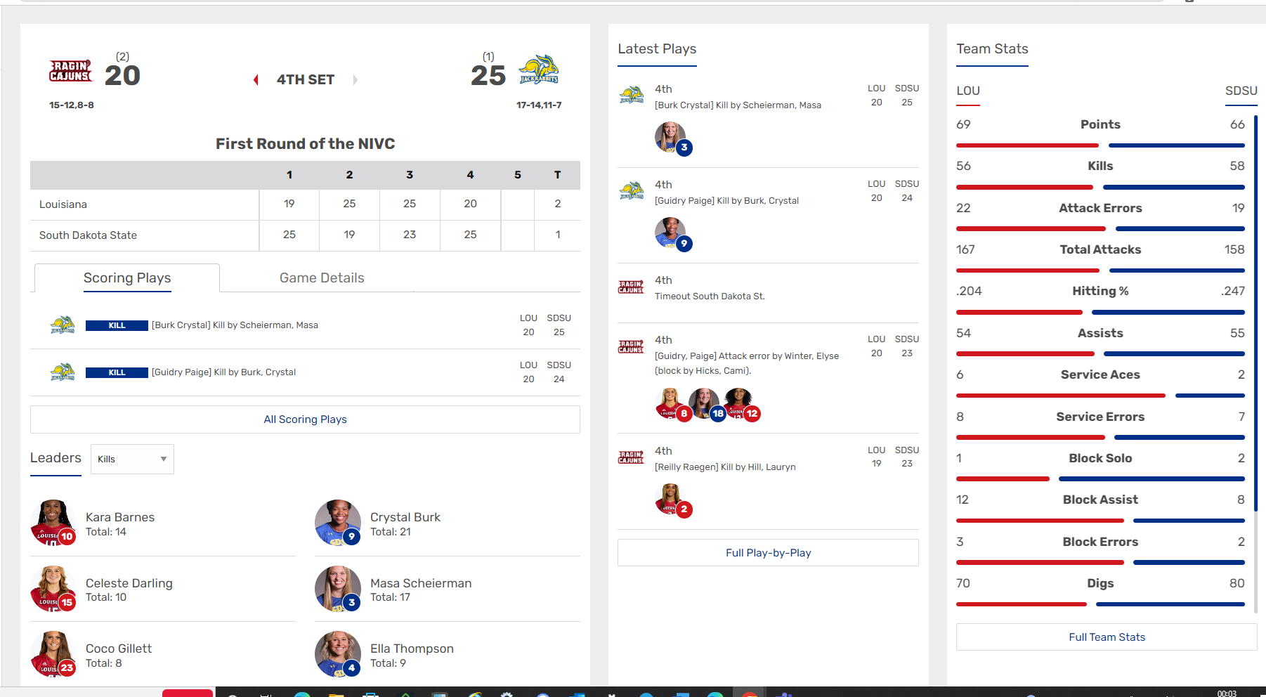
Task: Click Cami Hicks number 18 avatar
Action: [704, 403]
